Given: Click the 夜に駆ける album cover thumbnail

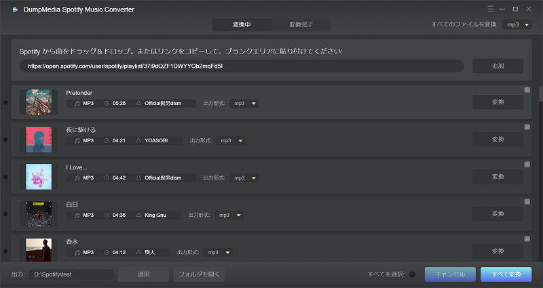Looking at the screenshot, I should click(x=39, y=140).
